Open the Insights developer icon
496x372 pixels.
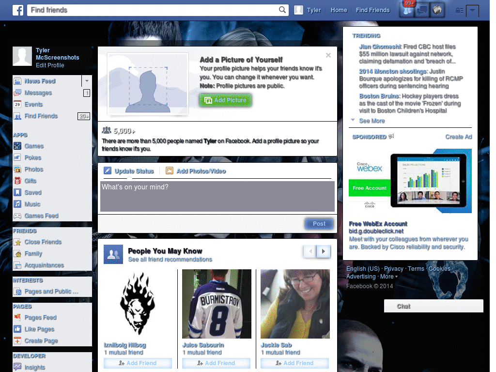coord(17,367)
